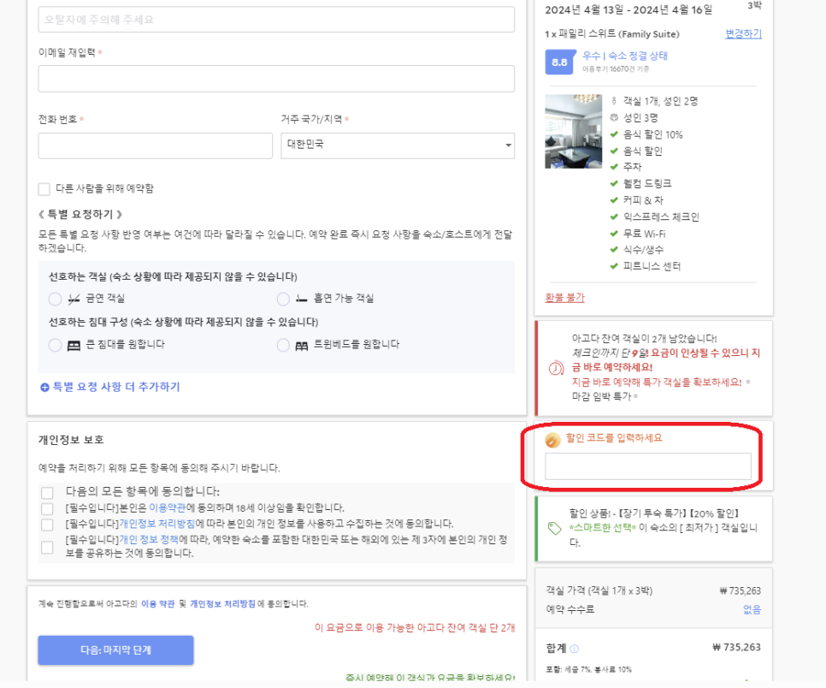Open the 대한민국 country dropdown
Screen dimensions: 826x688
[x=398, y=145]
